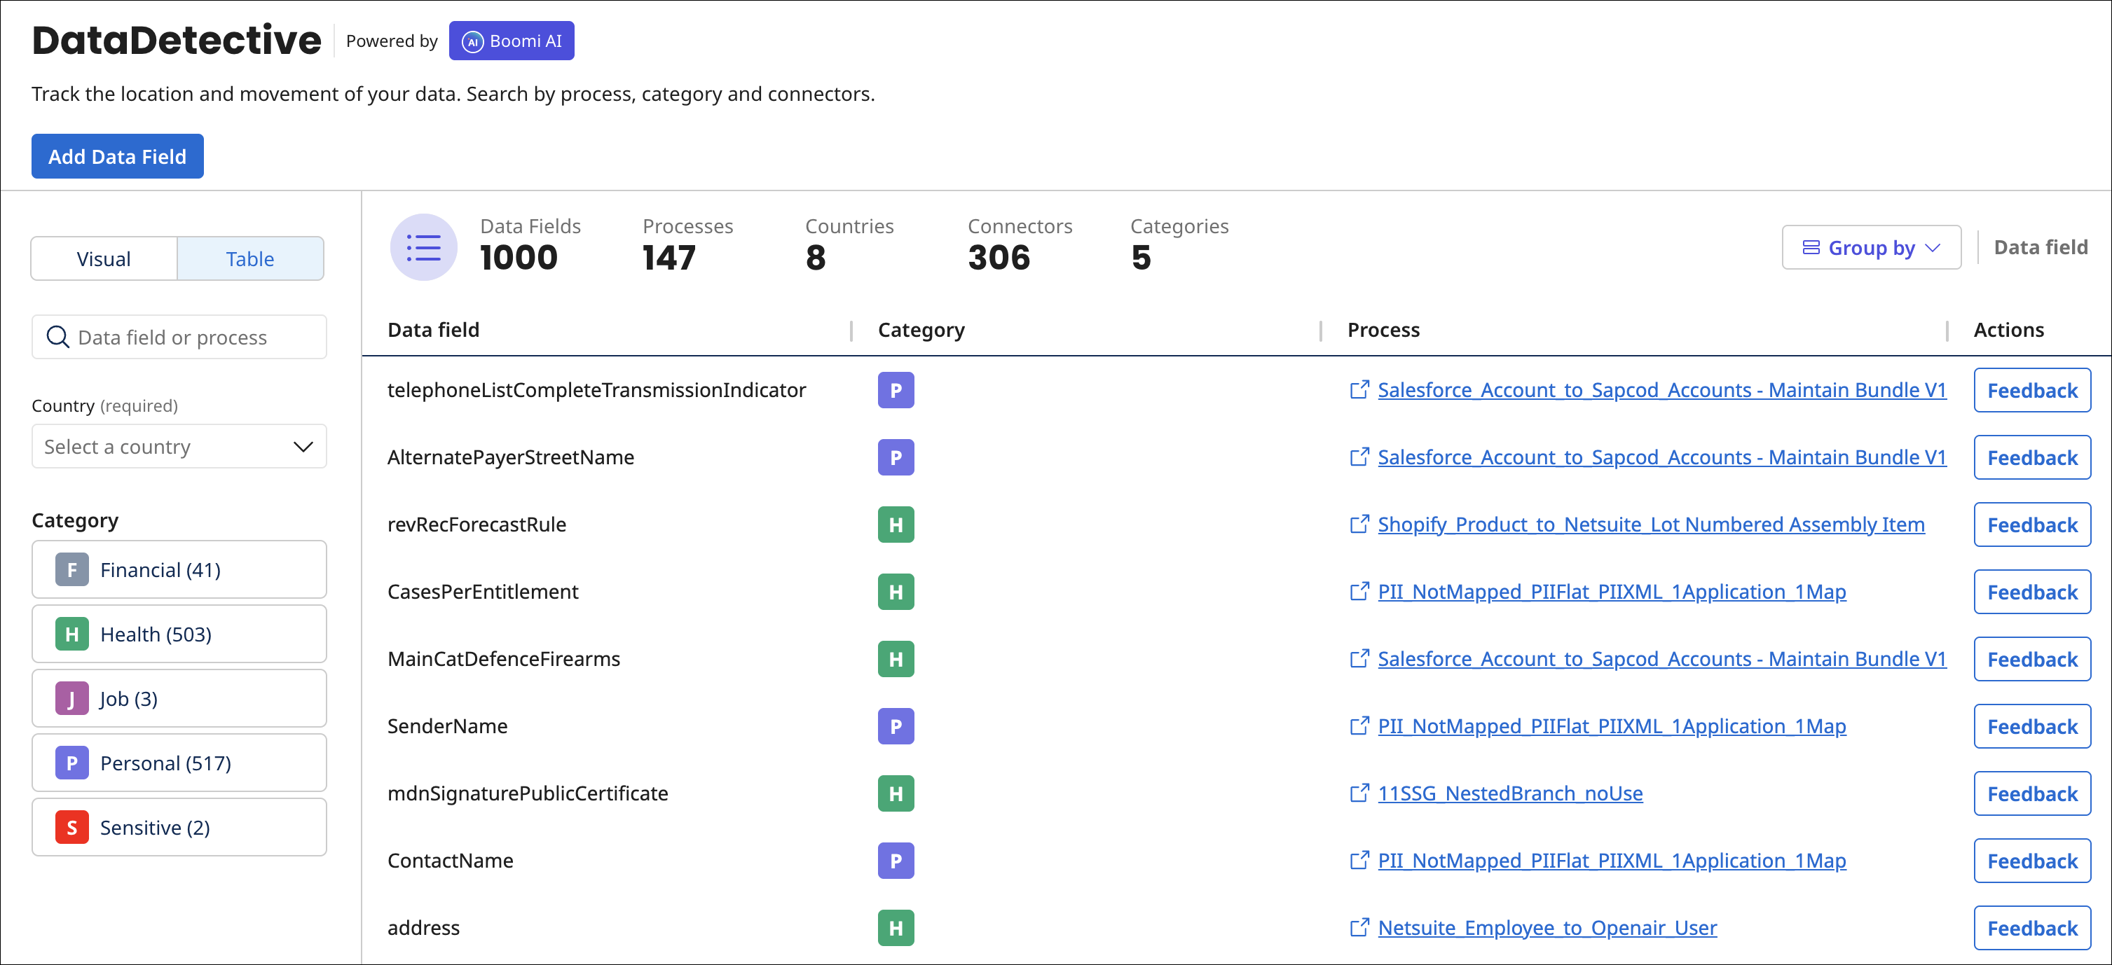Click the Financial category F badge icon
The width and height of the screenshot is (2112, 965).
[71, 569]
